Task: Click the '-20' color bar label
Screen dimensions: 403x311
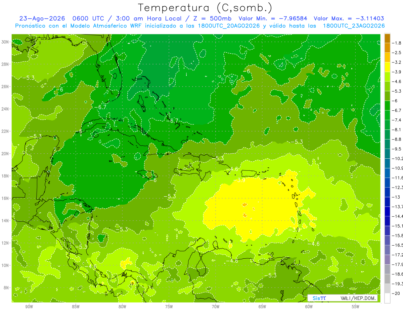Action: click(397, 293)
